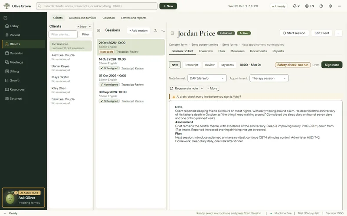Switch to Review view
The width and height of the screenshot is (347, 216).
coord(210,65)
